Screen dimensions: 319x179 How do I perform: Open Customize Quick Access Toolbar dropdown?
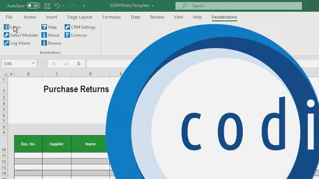(x=84, y=6)
